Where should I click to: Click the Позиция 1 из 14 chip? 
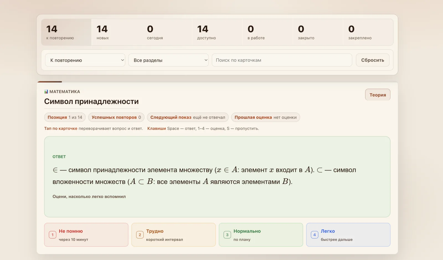[x=65, y=117]
